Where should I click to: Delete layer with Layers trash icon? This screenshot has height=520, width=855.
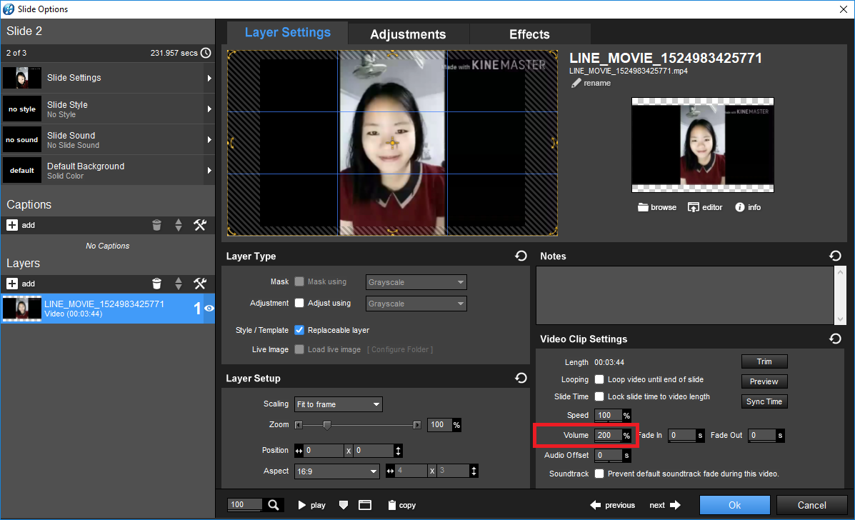tap(156, 284)
